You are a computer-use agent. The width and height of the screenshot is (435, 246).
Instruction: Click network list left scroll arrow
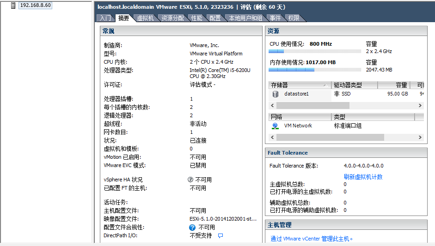272,138
